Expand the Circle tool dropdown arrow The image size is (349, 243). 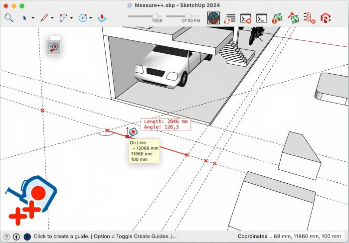tap(91, 18)
